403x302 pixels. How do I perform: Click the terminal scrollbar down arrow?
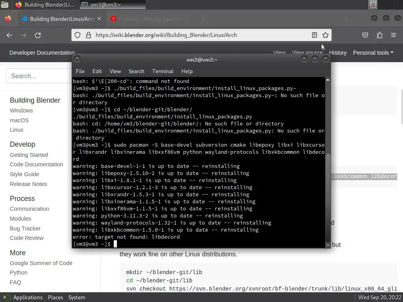[328, 245]
